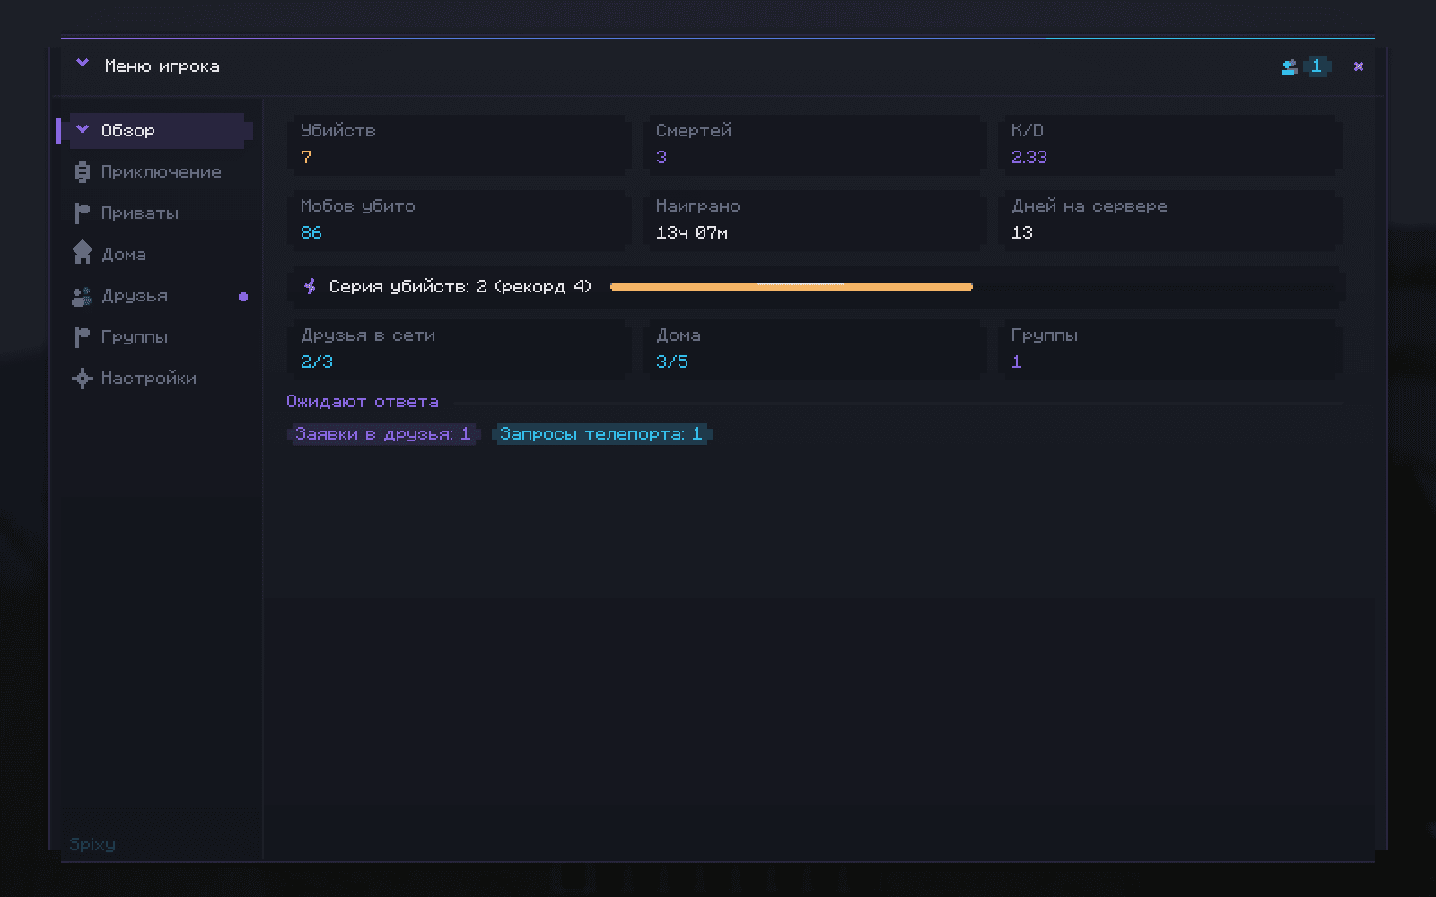This screenshot has height=897, width=1436.
Task: Open the Настройки gear icon
Action: point(83,378)
